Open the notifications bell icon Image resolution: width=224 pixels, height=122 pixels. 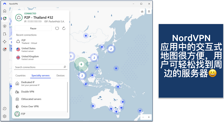click(x=149, y=11)
